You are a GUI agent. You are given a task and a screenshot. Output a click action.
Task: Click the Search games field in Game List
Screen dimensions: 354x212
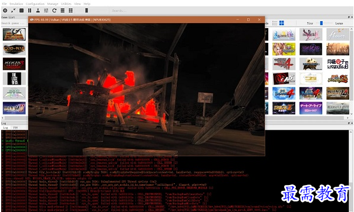pos(14,23)
